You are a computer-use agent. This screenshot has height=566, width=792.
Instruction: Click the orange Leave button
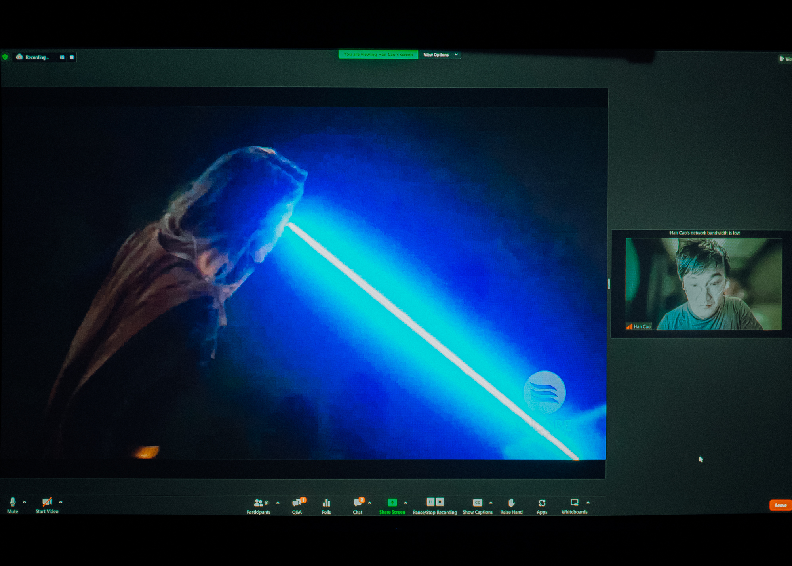tap(780, 505)
